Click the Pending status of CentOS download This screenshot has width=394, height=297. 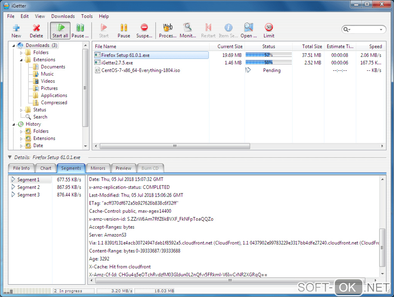pyautogui.click(x=272, y=70)
